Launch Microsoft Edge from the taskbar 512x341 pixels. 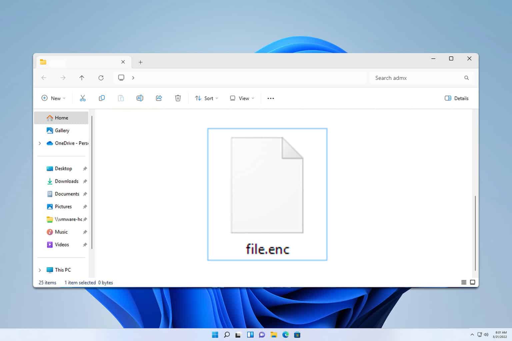285,335
